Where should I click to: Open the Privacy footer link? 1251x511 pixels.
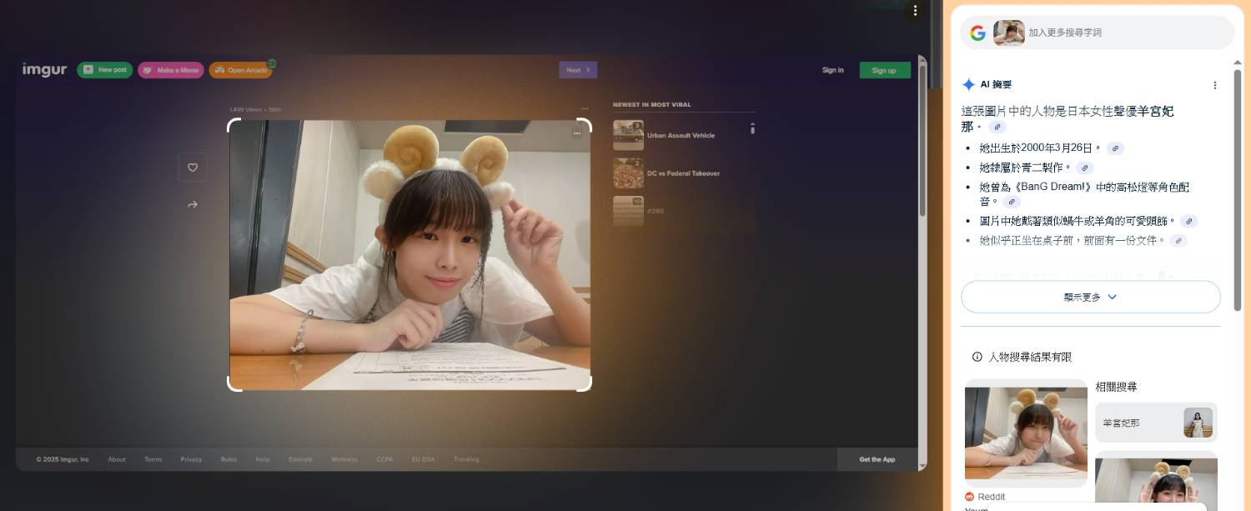coord(192,459)
